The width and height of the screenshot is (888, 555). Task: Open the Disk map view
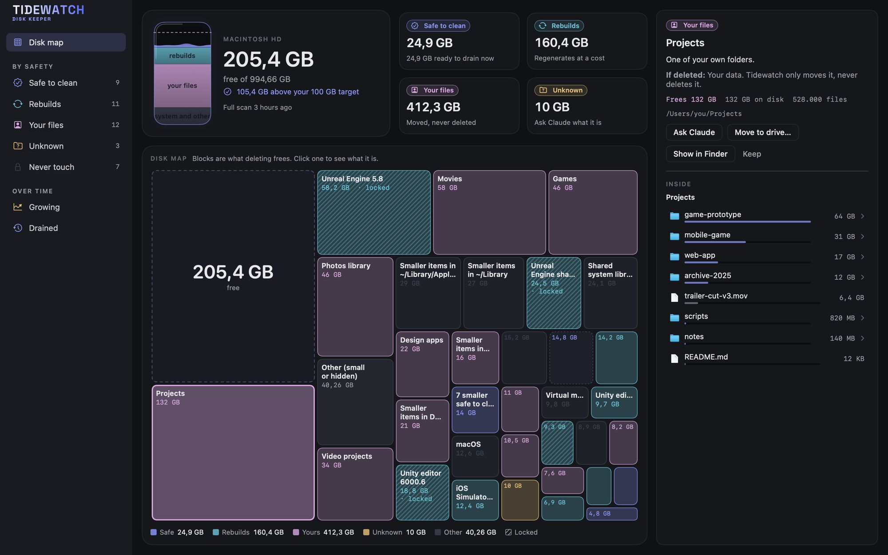point(66,42)
